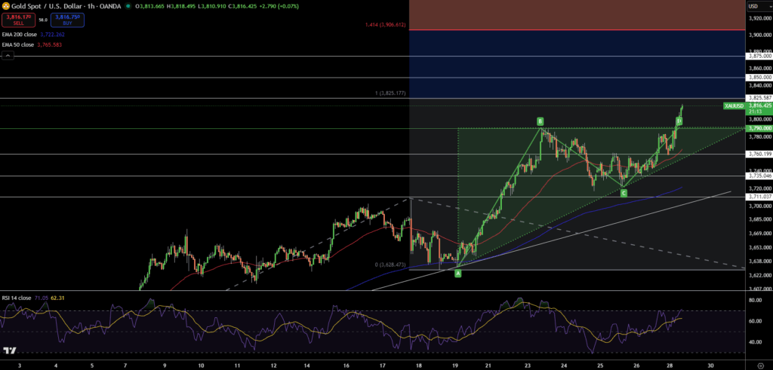This screenshot has height=370, width=773.
Task: Click pattern point label C
Action: tap(624, 193)
